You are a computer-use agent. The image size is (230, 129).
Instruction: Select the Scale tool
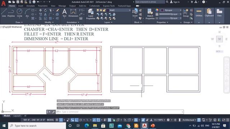(x=46, y=18)
